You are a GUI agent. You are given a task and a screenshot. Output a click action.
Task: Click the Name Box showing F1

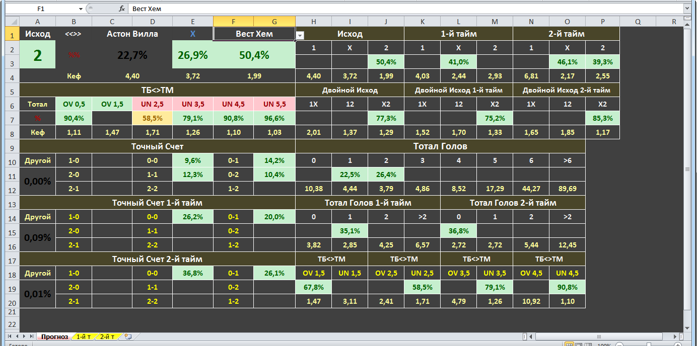click(41, 9)
